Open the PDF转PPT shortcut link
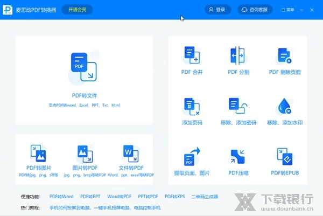The width and height of the screenshot is (323, 216). (x=90, y=197)
